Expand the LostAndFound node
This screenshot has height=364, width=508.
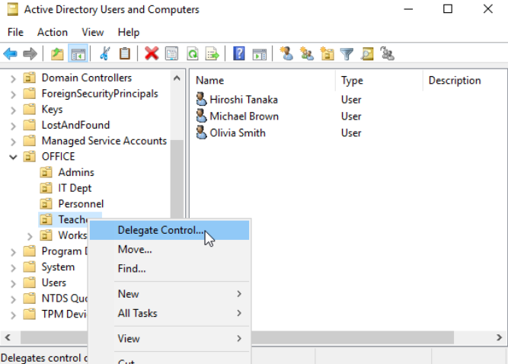point(13,126)
